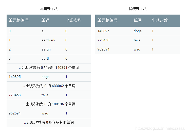Click the count 1 in the 密集表示法 wag row

pos(66,113)
